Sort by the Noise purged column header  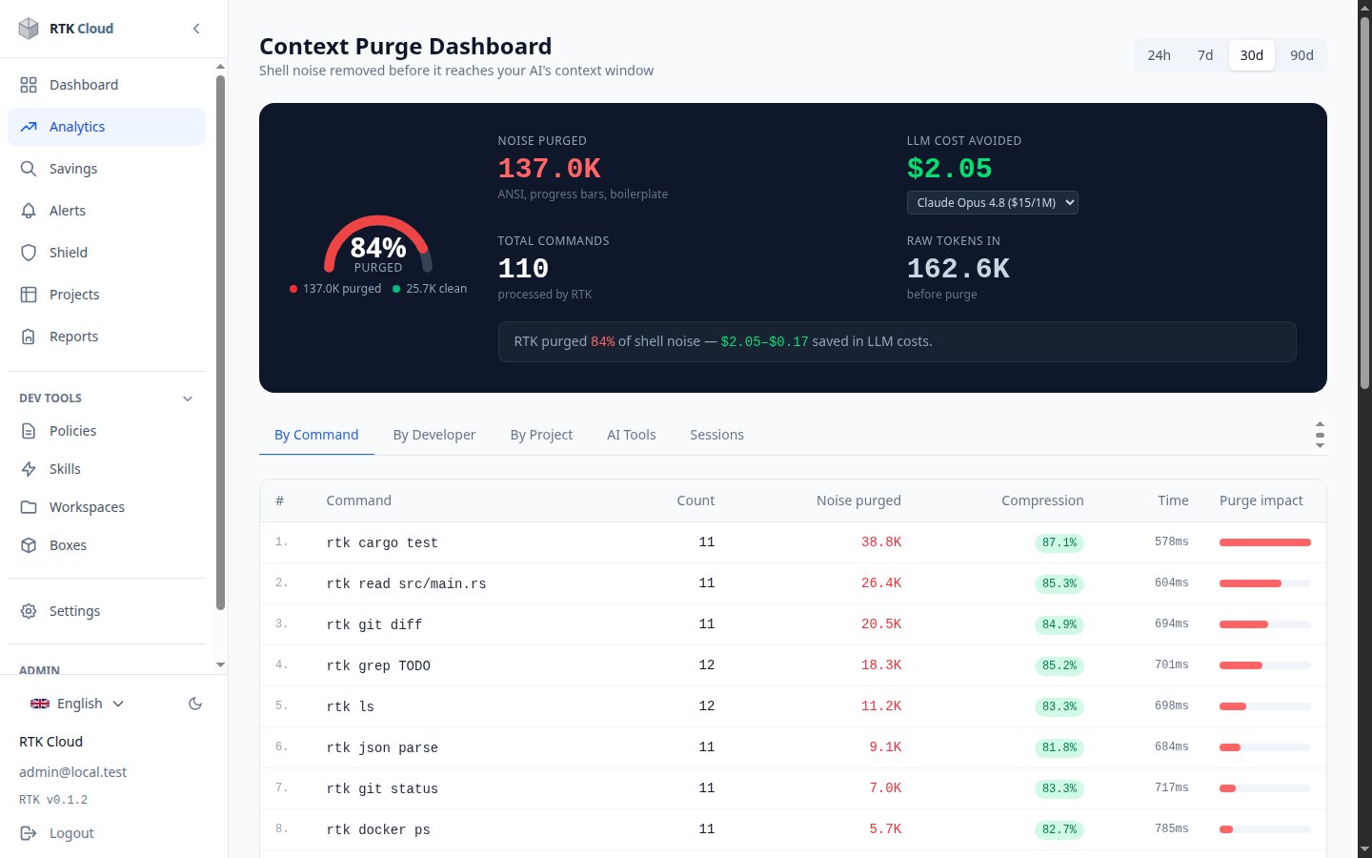(858, 500)
